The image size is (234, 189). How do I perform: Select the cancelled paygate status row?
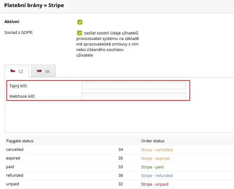click(15, 150)
